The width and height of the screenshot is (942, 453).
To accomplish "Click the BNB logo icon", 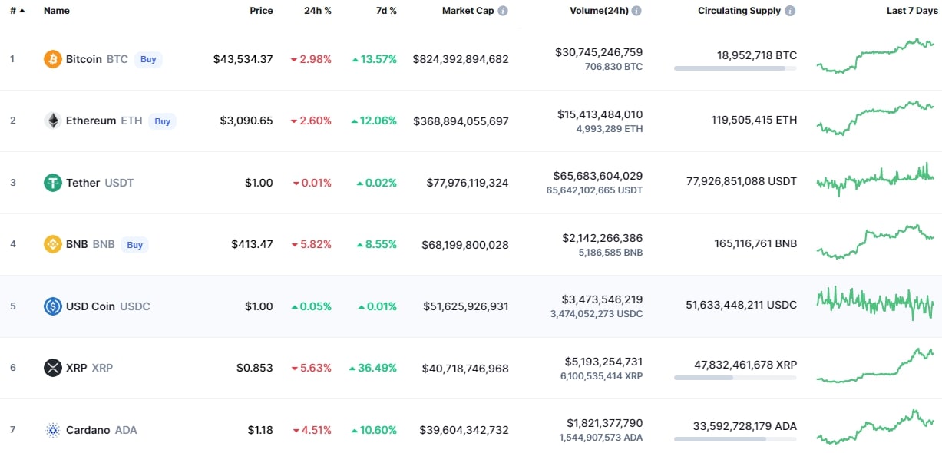I will pyautogui.click(x=53, y=245).
